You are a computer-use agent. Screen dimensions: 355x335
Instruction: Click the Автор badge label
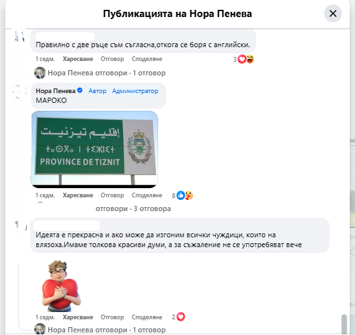(97, 91)
